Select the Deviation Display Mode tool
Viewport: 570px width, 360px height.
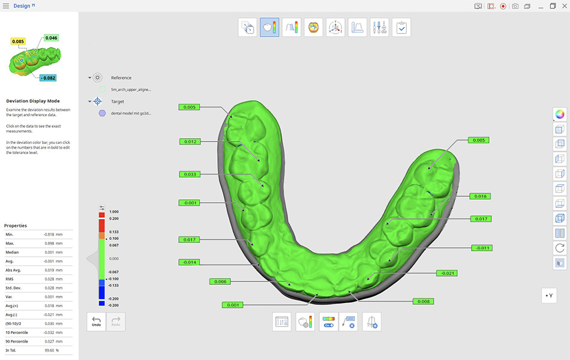[269, 28]
